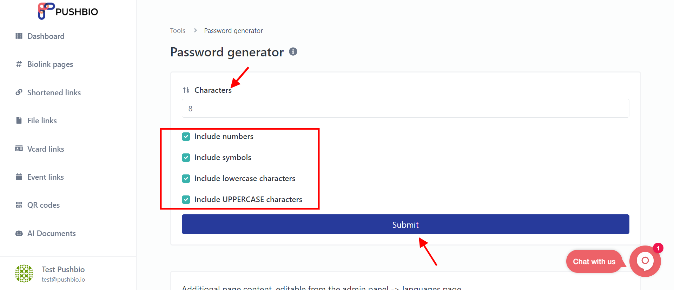The image size is (674, 290).
Task: Click the Pushbio logo
Action: [68, 11]
